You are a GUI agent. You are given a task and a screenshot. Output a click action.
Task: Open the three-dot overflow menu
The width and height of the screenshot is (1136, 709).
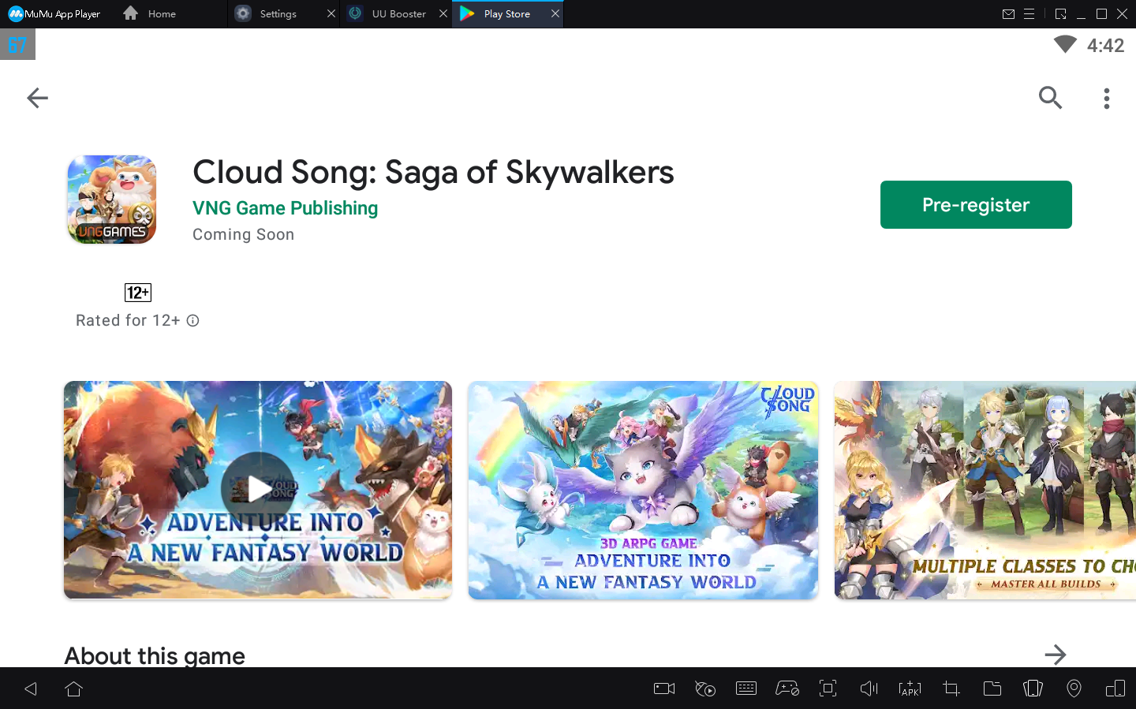1107,98
